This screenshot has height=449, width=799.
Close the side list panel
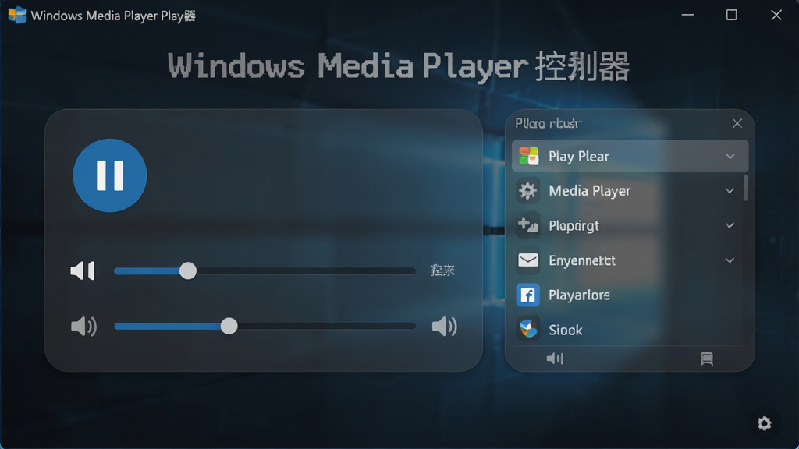[x=737, y=123]
